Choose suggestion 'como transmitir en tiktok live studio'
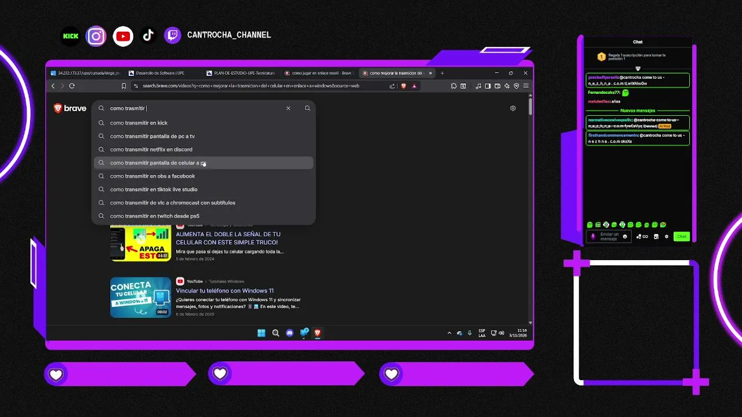 tap(204, 189)
